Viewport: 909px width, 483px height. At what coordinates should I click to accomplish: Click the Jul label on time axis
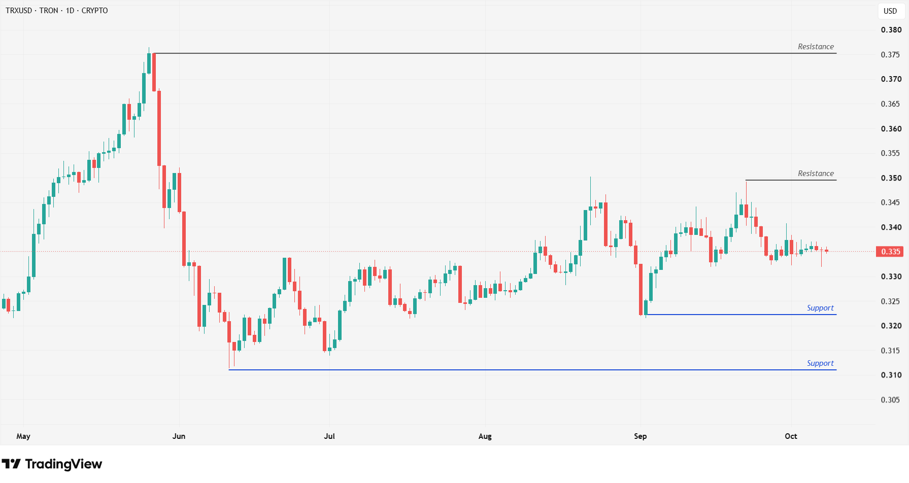tap(329, 436)
